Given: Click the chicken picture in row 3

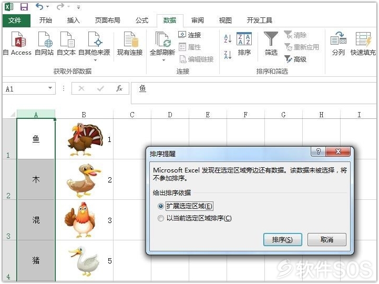Looking at the screenshot, I should click(x=80, y=220).
